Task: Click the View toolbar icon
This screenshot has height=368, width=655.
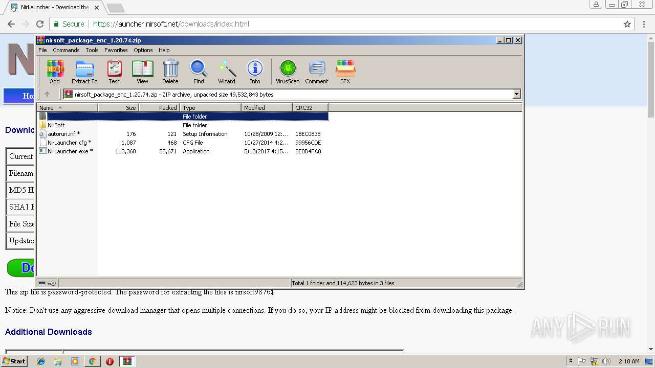Action: click(x=142, y=72)
